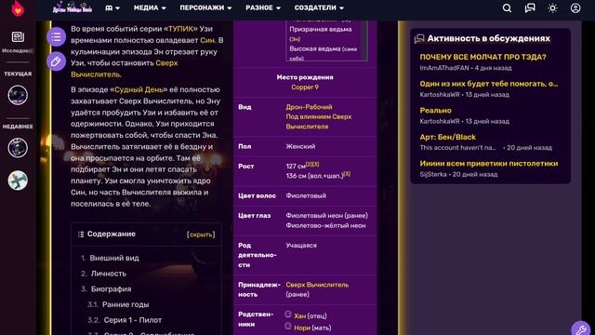Open discussion ПОЧЕМУ ВСЕ МОЛЧАТ ПРО ТЭДА?
The image size is (595, 335).
click(483, 57)
